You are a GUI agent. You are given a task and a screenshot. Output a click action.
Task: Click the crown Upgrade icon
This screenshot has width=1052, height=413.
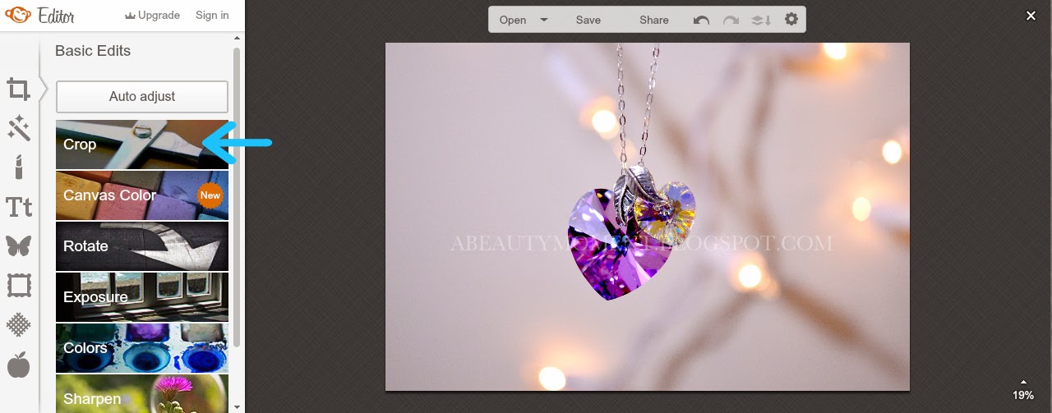click(x=129, y=16)
